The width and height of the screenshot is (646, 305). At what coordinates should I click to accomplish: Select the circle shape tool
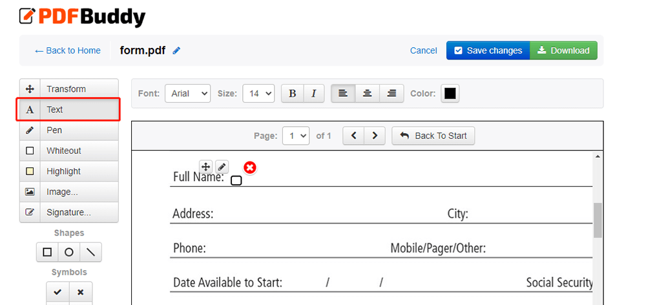69,252
